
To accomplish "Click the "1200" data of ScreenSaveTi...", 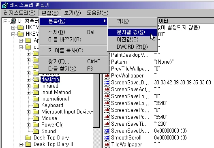I will (160, 124).
